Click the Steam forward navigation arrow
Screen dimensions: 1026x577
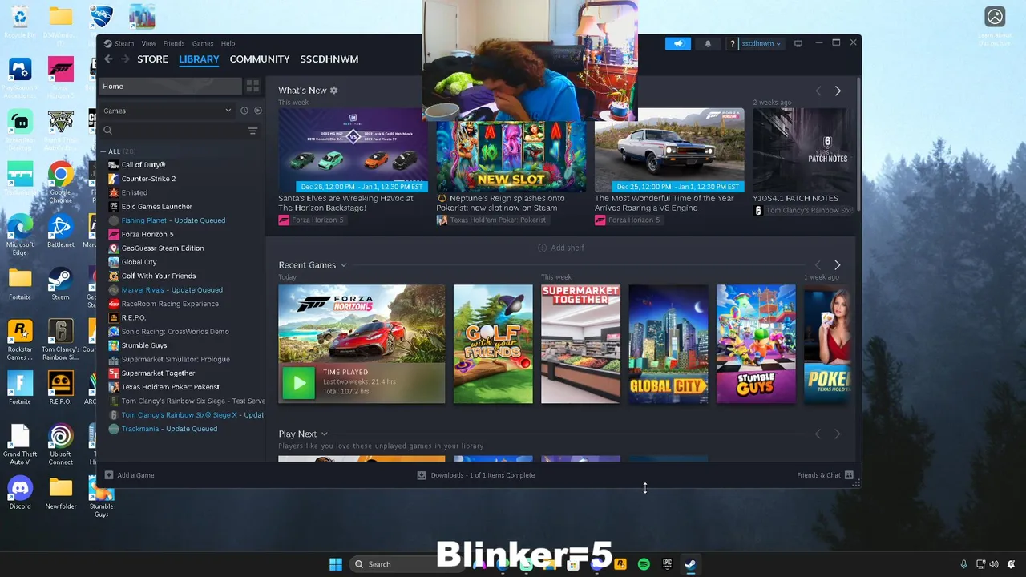(x=125, y=59)
